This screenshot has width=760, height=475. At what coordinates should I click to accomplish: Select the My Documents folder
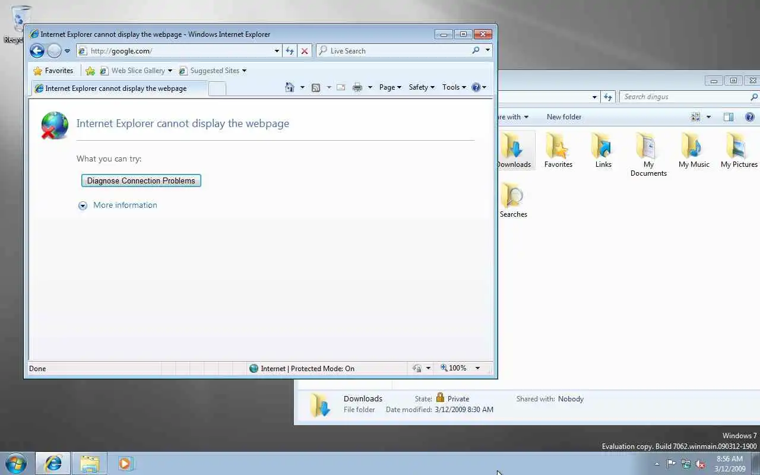pyautogui.click(x=648, y=154)
